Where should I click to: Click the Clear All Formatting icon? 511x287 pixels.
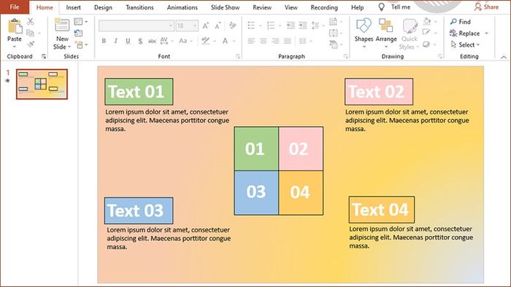click(x=232, y=25)
